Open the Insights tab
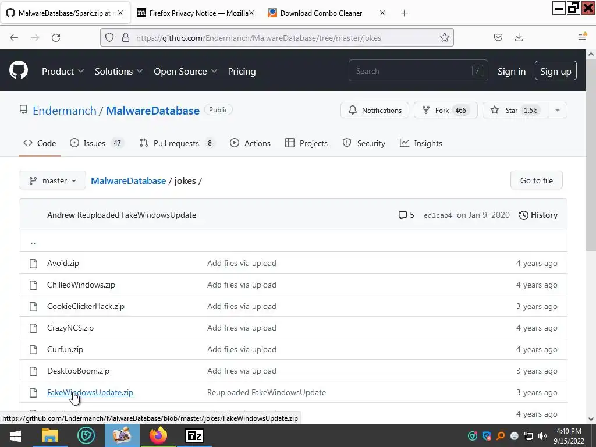This screenshot has width=596, height=447. 421,143
